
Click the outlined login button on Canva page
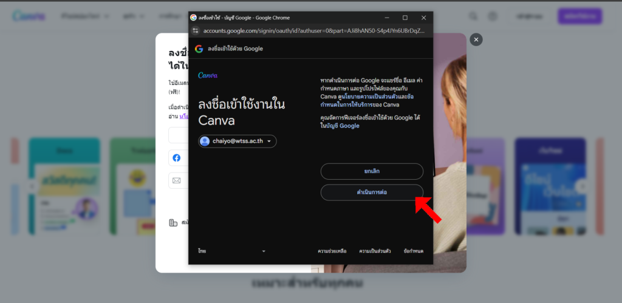click(530, 16)
